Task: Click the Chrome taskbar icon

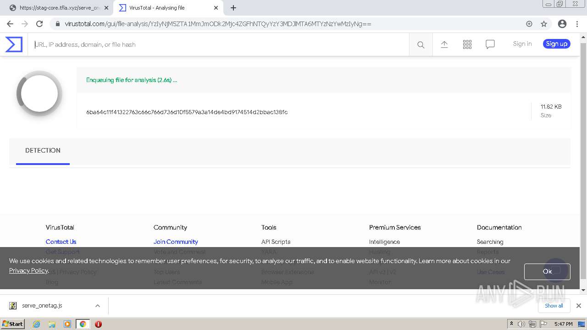Action: tap(83, 324)
